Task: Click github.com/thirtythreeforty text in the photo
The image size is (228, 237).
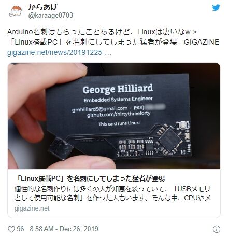Action: click(x=119, y=114)
